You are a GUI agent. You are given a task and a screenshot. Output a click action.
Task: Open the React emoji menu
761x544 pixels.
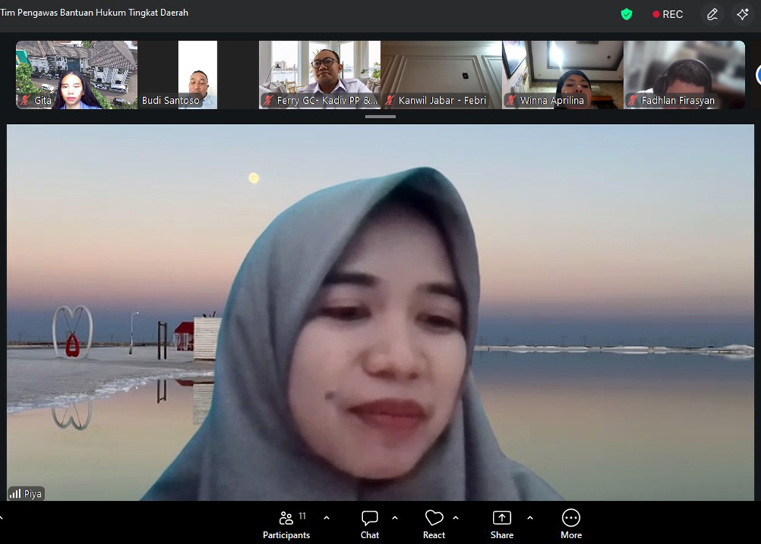coord(434,524)
